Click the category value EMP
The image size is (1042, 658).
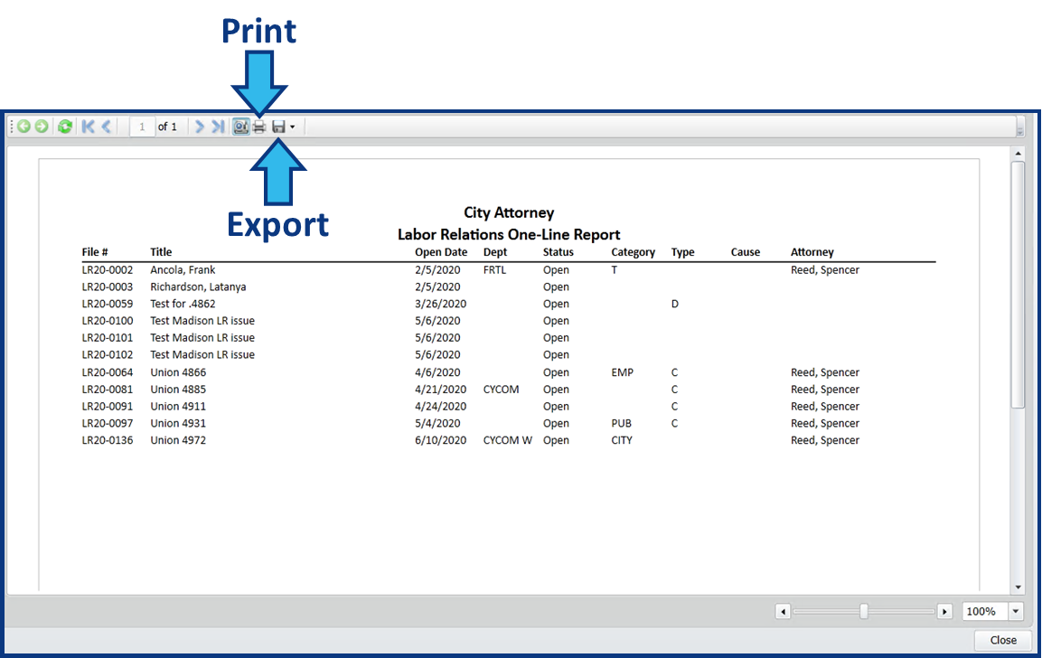[x=622, y=372]
